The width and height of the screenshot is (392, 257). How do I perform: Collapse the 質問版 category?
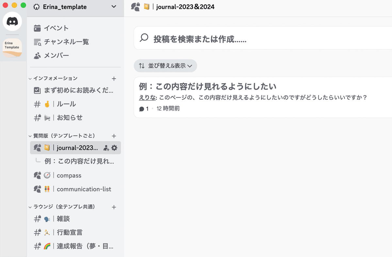[x=64, y=136]
